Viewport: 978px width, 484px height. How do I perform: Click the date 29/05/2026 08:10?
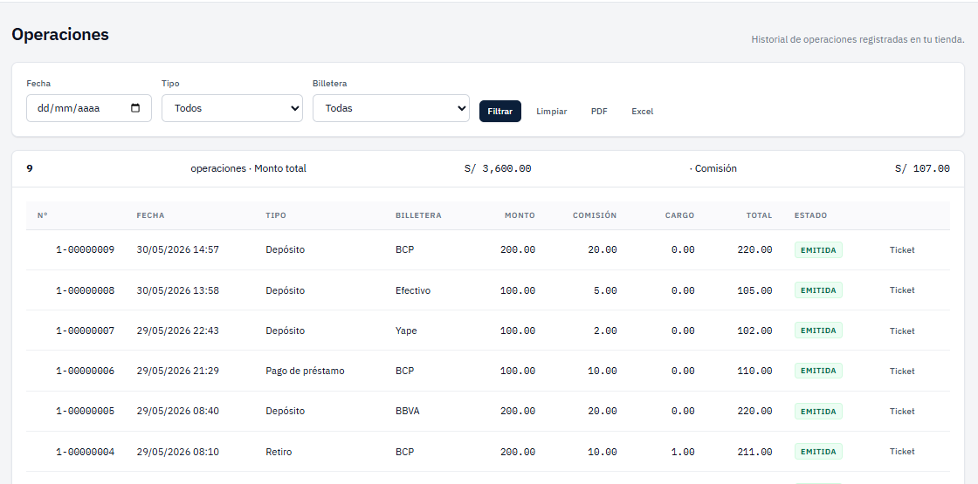click(x=178, y=452)
